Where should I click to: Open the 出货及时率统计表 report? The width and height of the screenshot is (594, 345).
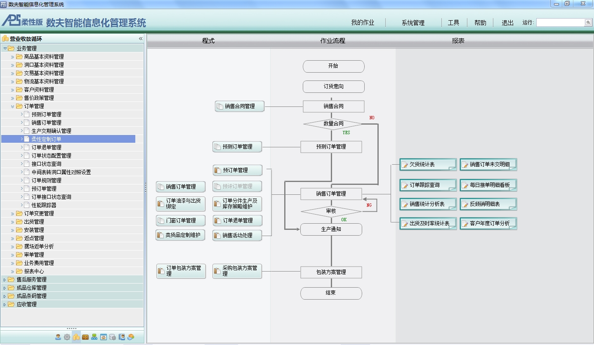[x=428, y=223]
